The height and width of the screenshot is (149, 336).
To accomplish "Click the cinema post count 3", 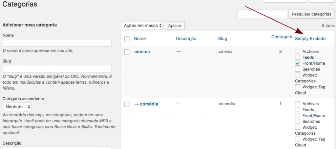I will 280,52.
